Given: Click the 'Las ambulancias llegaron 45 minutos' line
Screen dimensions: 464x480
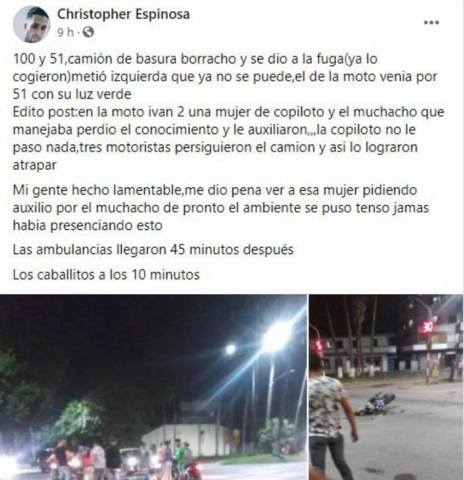Looking at the screenshot, I should (153, 250).
